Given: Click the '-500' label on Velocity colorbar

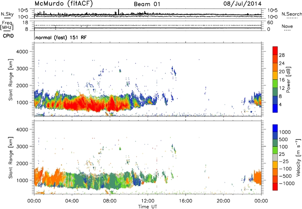Looking at the screenshot, I should [285, 176].
